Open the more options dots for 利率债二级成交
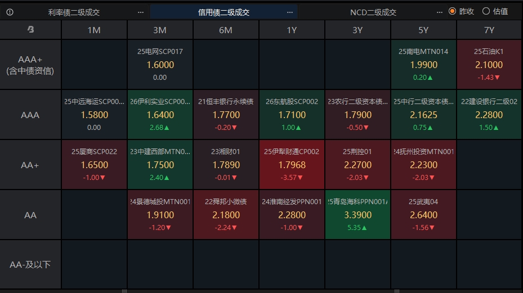The width and height of the screenshot is (523, 293). tap(141, 12)
